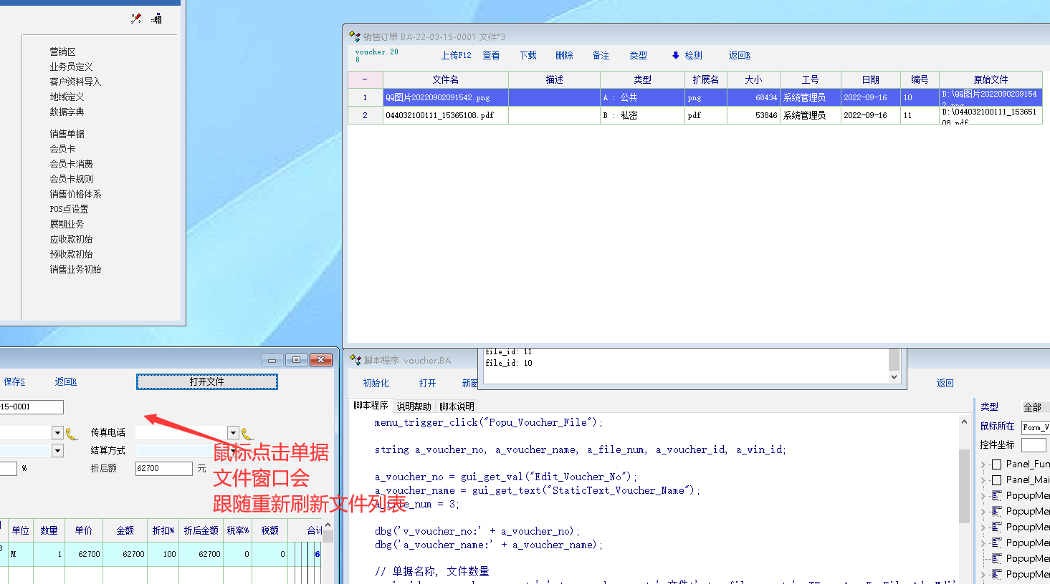Select 销售价格体系 in the left menu
This screenshot has height=584, width=1050.
point(75,194)
